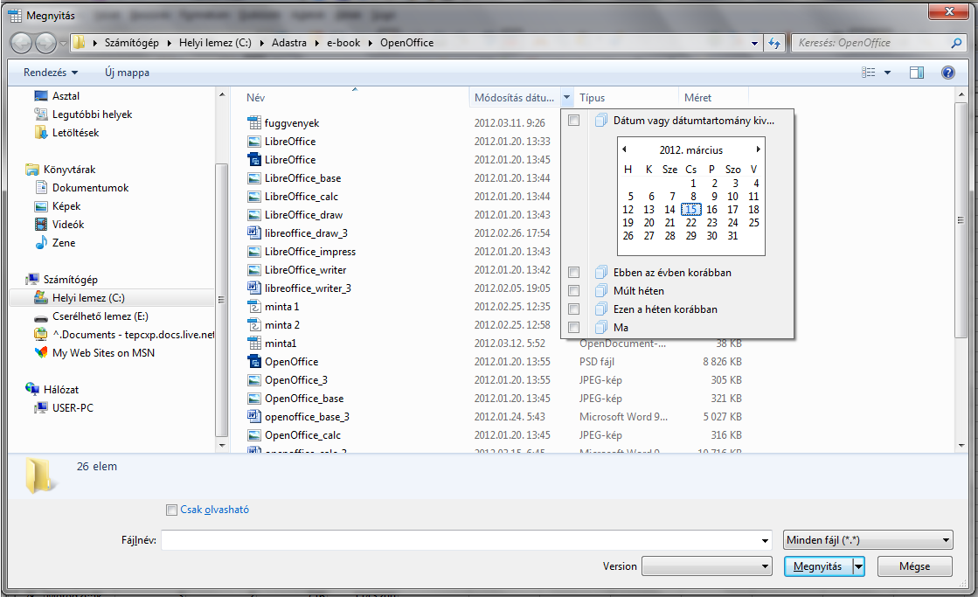The image size is (978, 597).
Task: Click the file list vertical scrollbar
Action: [x=961, y=219]
